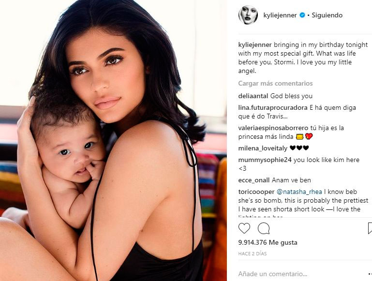The image size is (372, 281).
Task: Open the profile avatar thumbnail
Action: tap(248, 15)
